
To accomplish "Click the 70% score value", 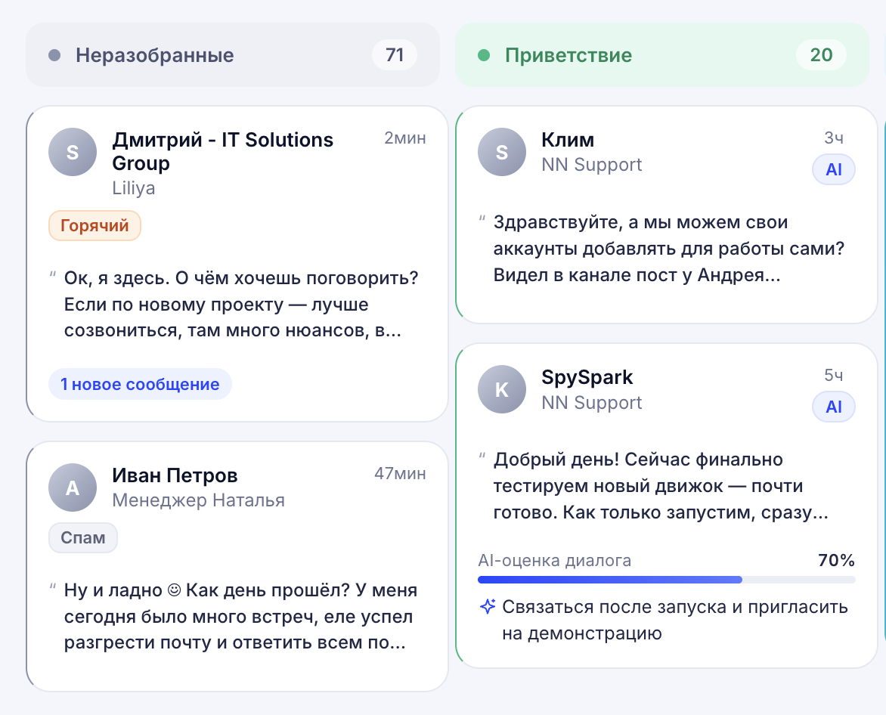I will pos(836,560).
